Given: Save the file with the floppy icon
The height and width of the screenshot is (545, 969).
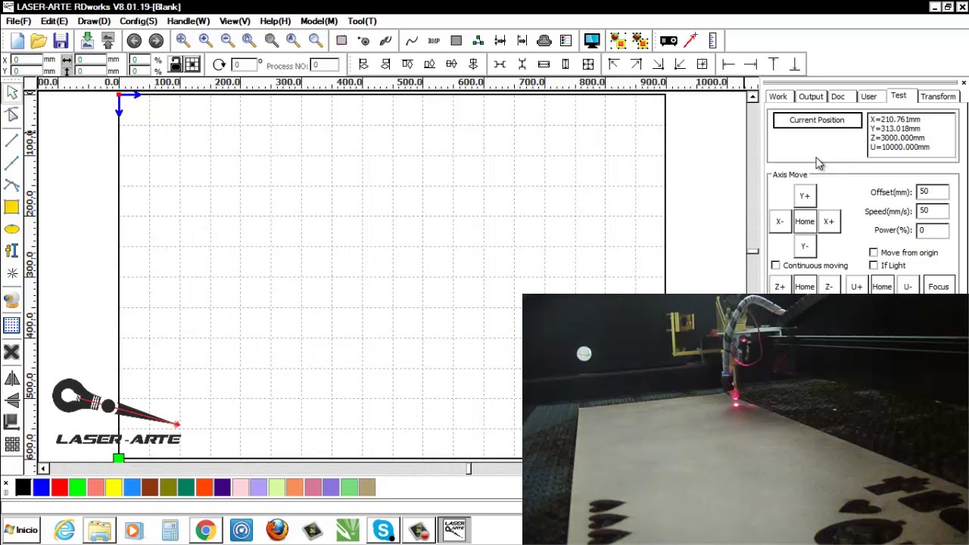Looking at the screenshot, I should point(61,41).
